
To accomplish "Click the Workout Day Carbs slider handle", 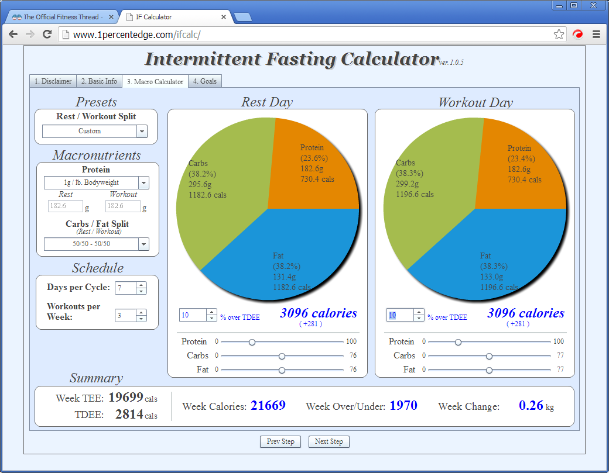I will [x=490, y=356].
